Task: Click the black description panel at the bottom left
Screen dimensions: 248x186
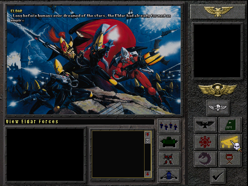Action: click(x=45, y=155)
